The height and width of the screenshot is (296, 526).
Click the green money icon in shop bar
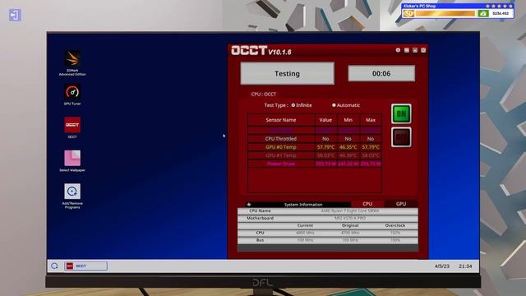[x=482, y=13]
